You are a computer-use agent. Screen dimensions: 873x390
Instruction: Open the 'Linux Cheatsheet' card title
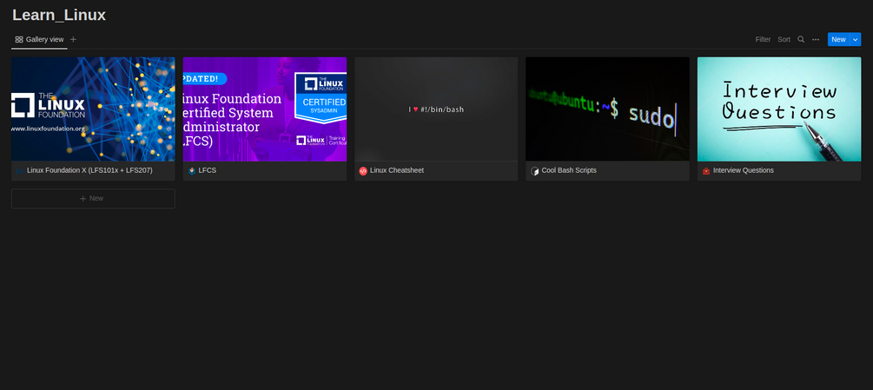(397, 170)
